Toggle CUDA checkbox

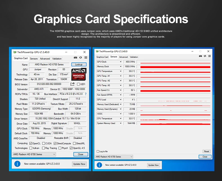tap(44, 143)
